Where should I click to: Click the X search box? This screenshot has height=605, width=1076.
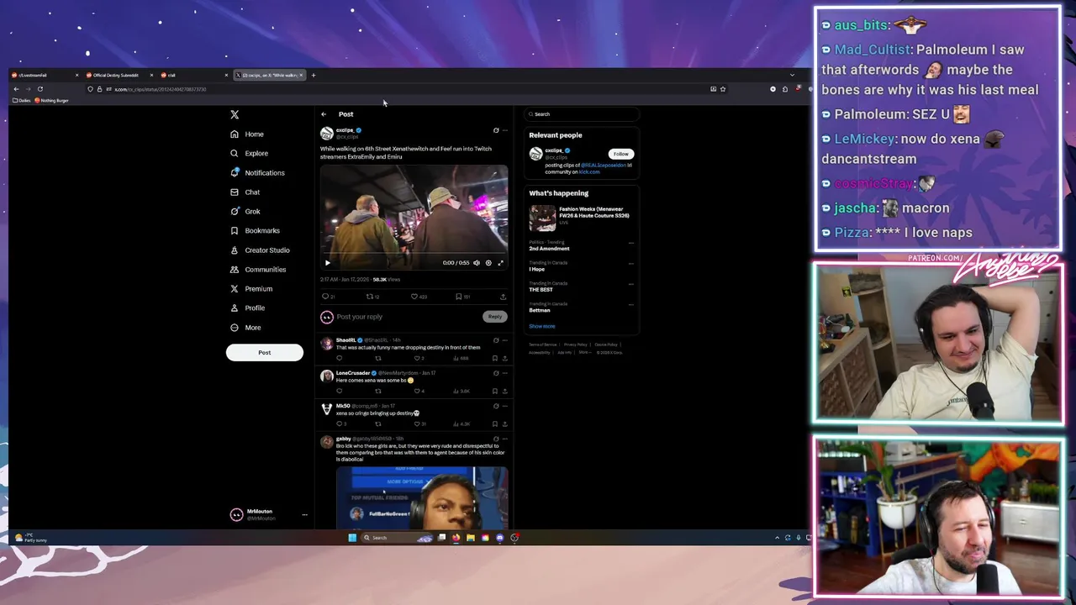coord(581,114)
